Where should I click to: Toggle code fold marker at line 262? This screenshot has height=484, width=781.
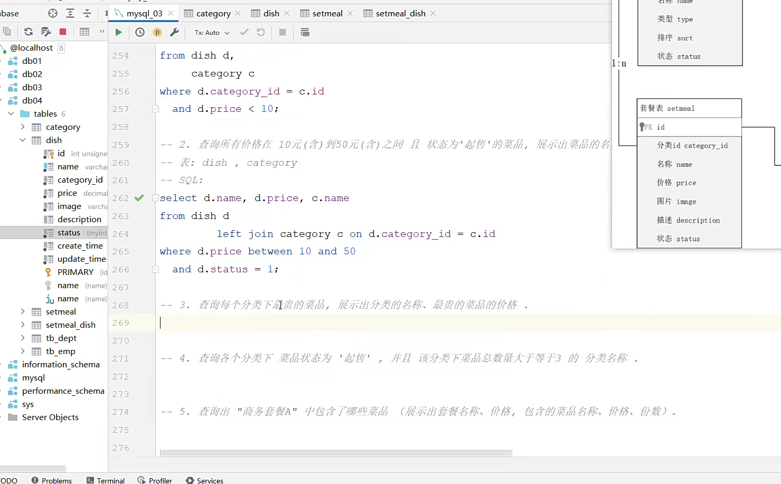(155, 198)
